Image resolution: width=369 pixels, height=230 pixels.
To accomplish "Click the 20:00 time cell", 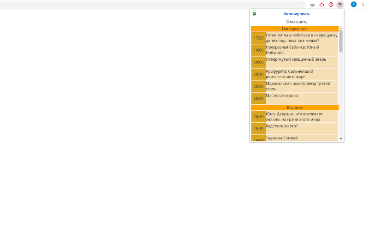I will [258, 62].
